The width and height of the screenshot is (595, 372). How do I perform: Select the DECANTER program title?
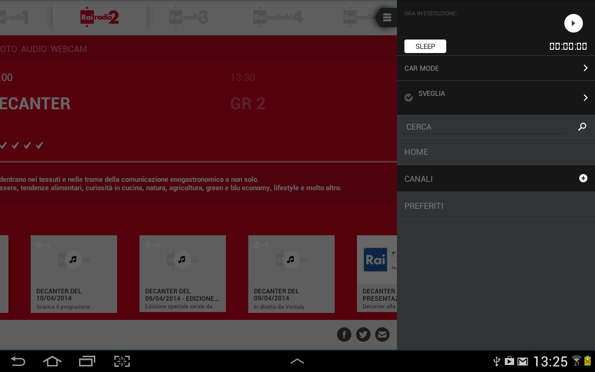(x=35, y=103)
